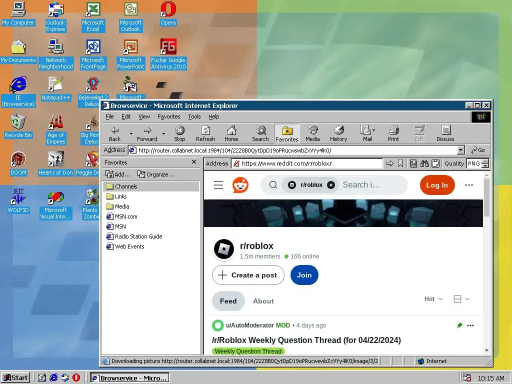Open the Media pane
Screen dimensions: 512x384
pyautogui.click(x=312, y=133)
